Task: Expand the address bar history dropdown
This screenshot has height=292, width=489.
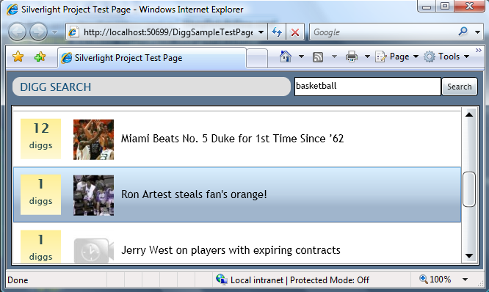Action: tap(261, 32)
